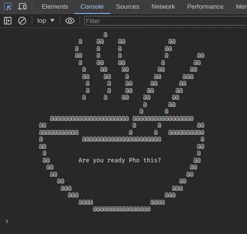Click the ASCII chopsticks above the bowl
247x234 pixels.
point(172,76)
